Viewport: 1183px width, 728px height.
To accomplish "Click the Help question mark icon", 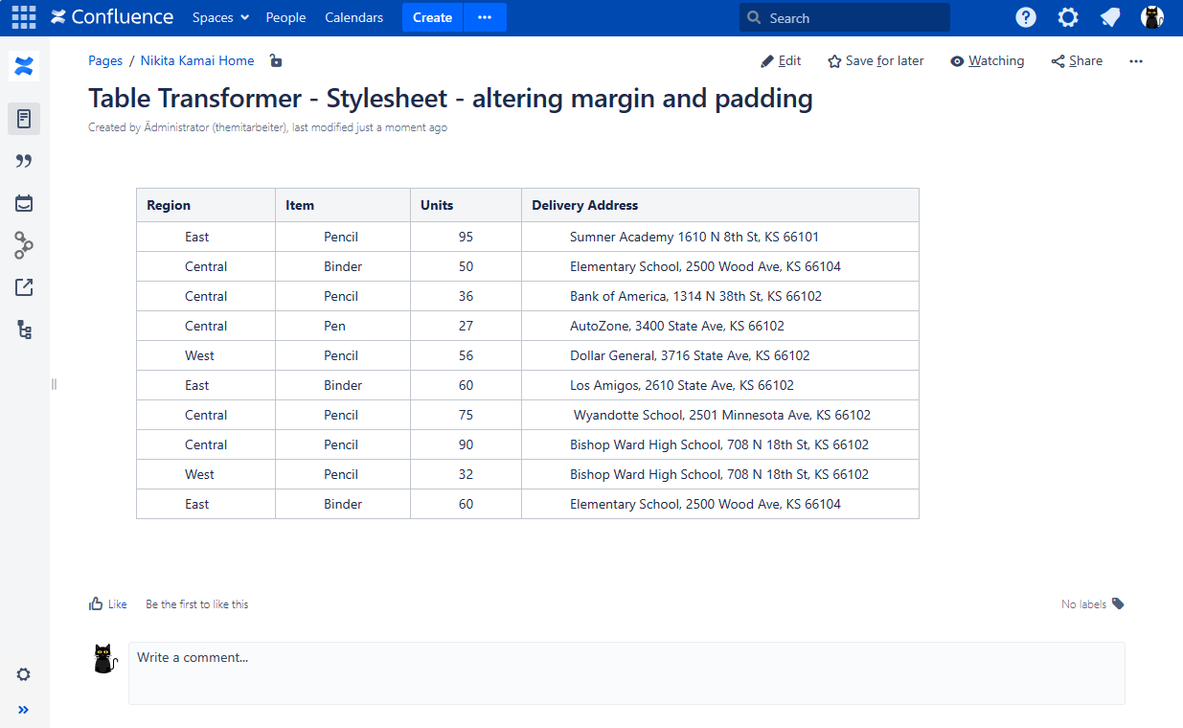I will tap(1026, 17).
